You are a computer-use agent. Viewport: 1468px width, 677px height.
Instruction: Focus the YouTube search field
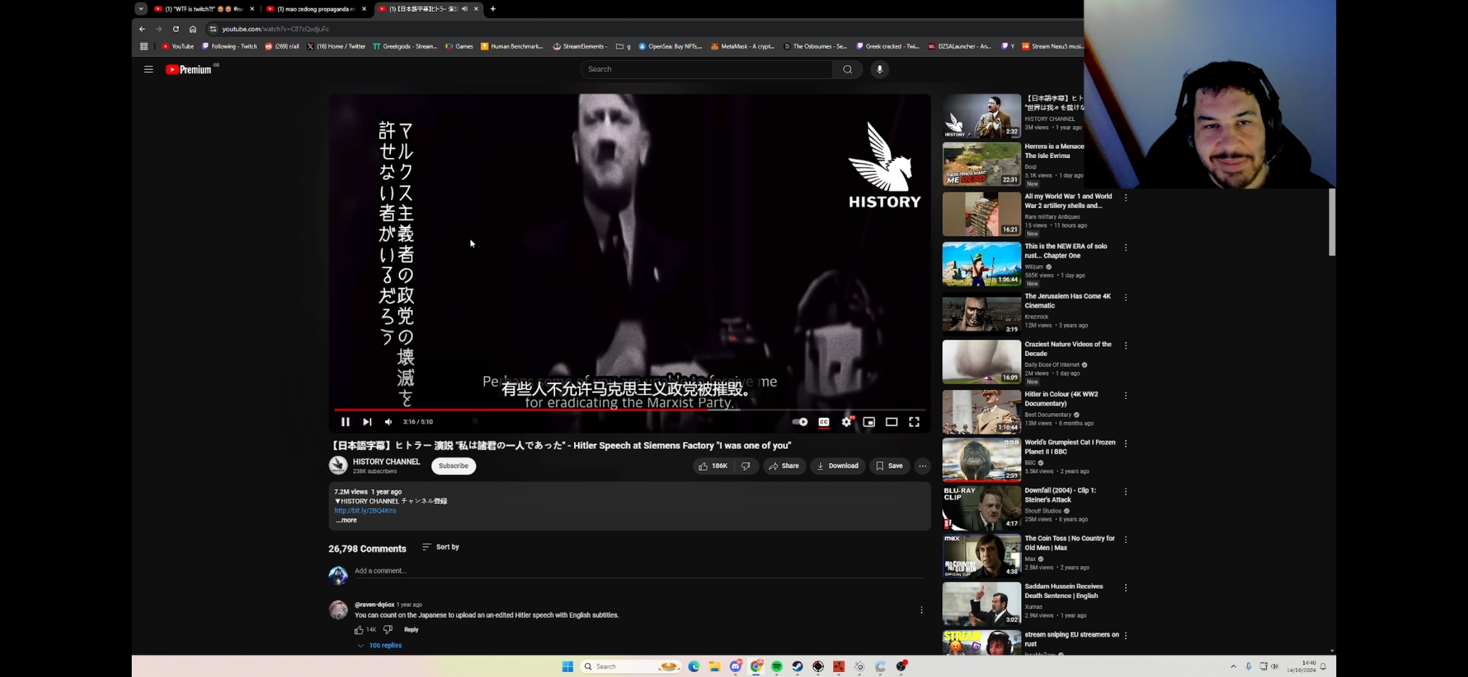coord(706,70)
